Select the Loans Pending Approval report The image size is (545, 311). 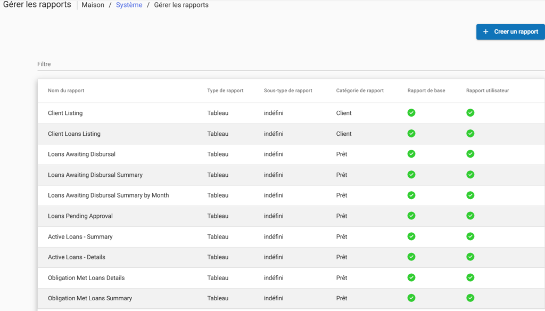[80, 216]
